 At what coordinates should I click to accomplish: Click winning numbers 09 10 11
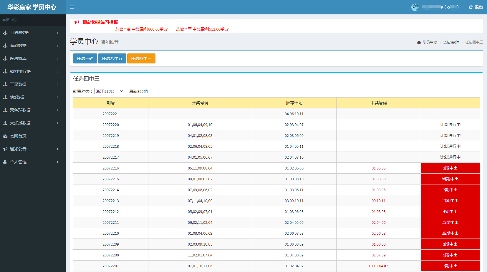click(379, 201)
